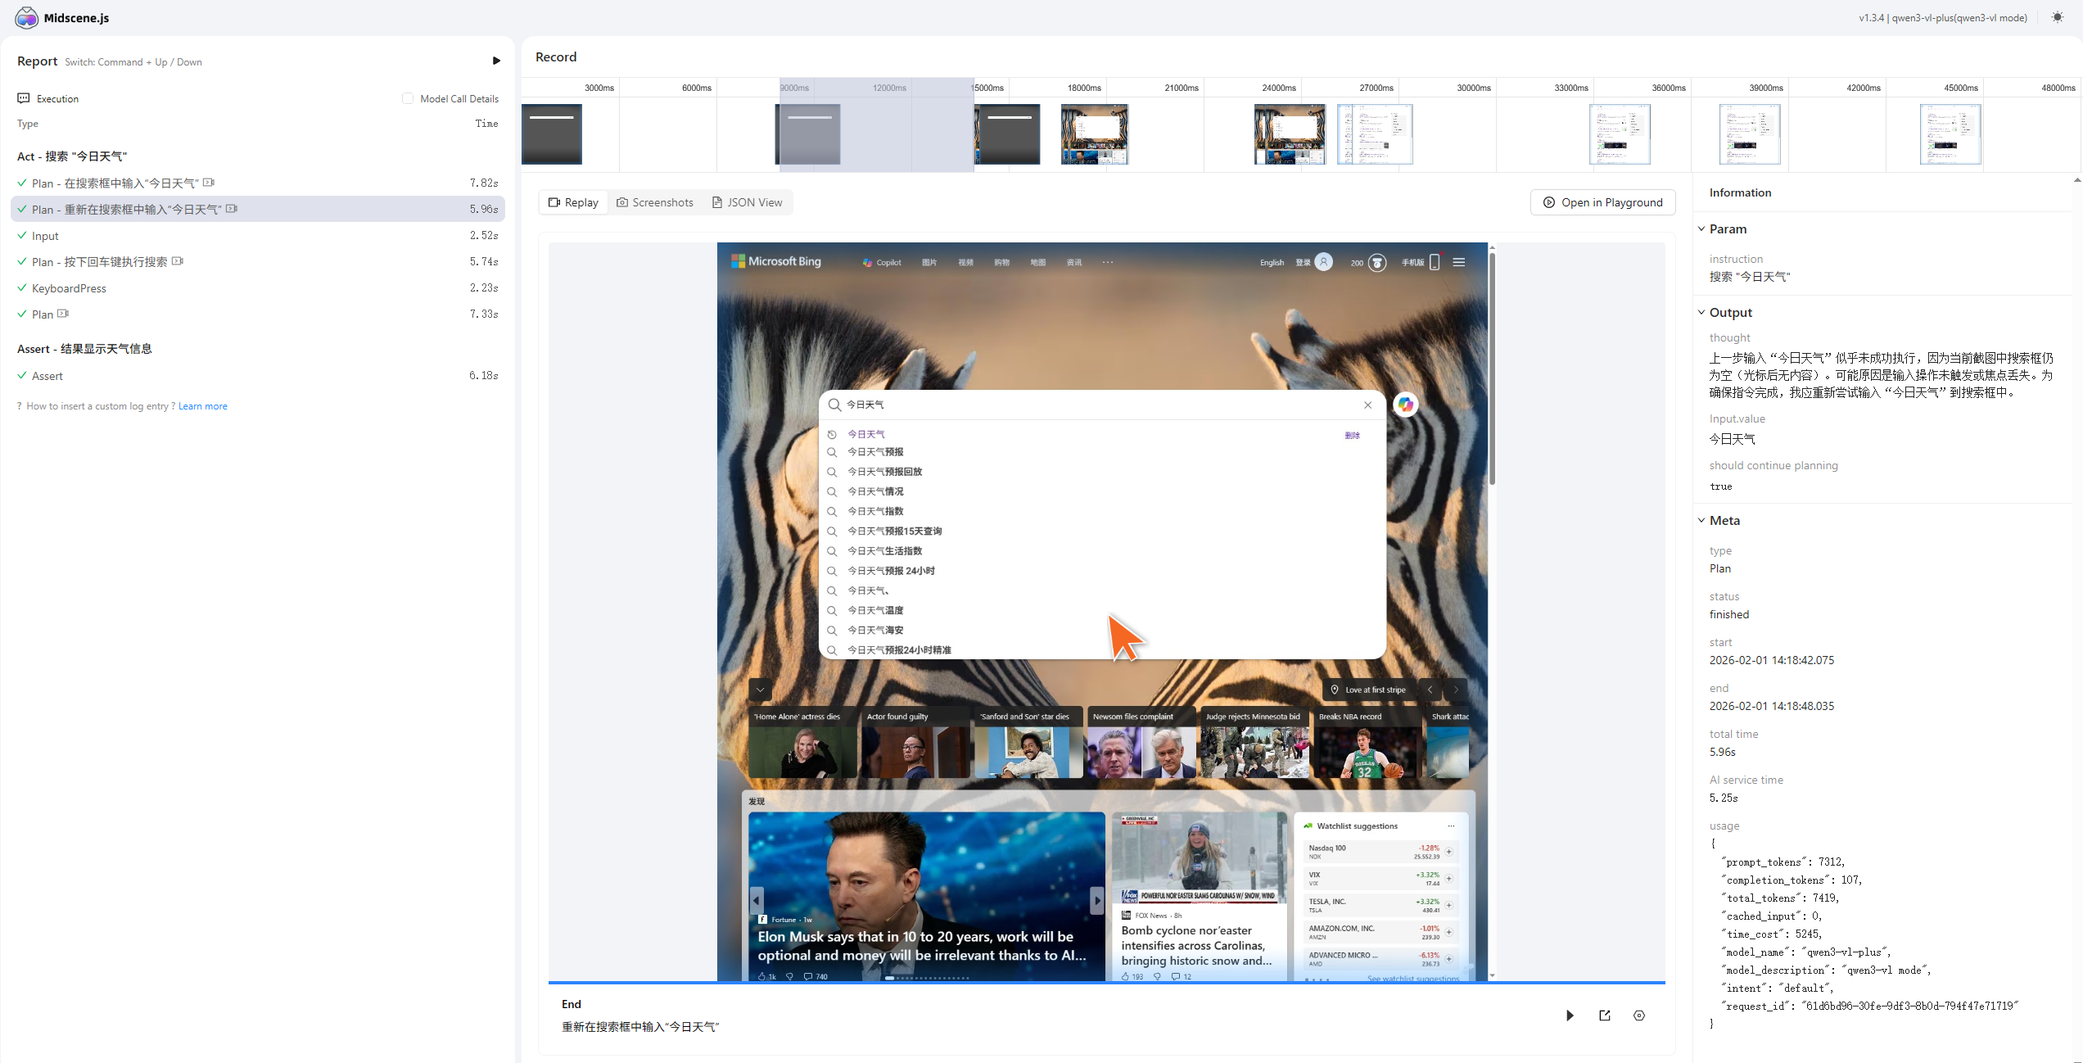The height and width of the screenshot is (1063, 2083).
Task: Click video icon next to first Plan step
Action: point(209,183)
